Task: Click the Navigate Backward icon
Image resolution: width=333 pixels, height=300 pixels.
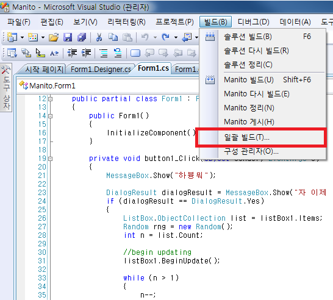Action: [187, 37]
